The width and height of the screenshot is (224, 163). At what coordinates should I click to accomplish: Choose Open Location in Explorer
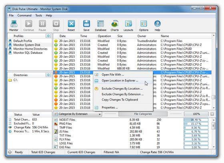(x=120, y=80)
